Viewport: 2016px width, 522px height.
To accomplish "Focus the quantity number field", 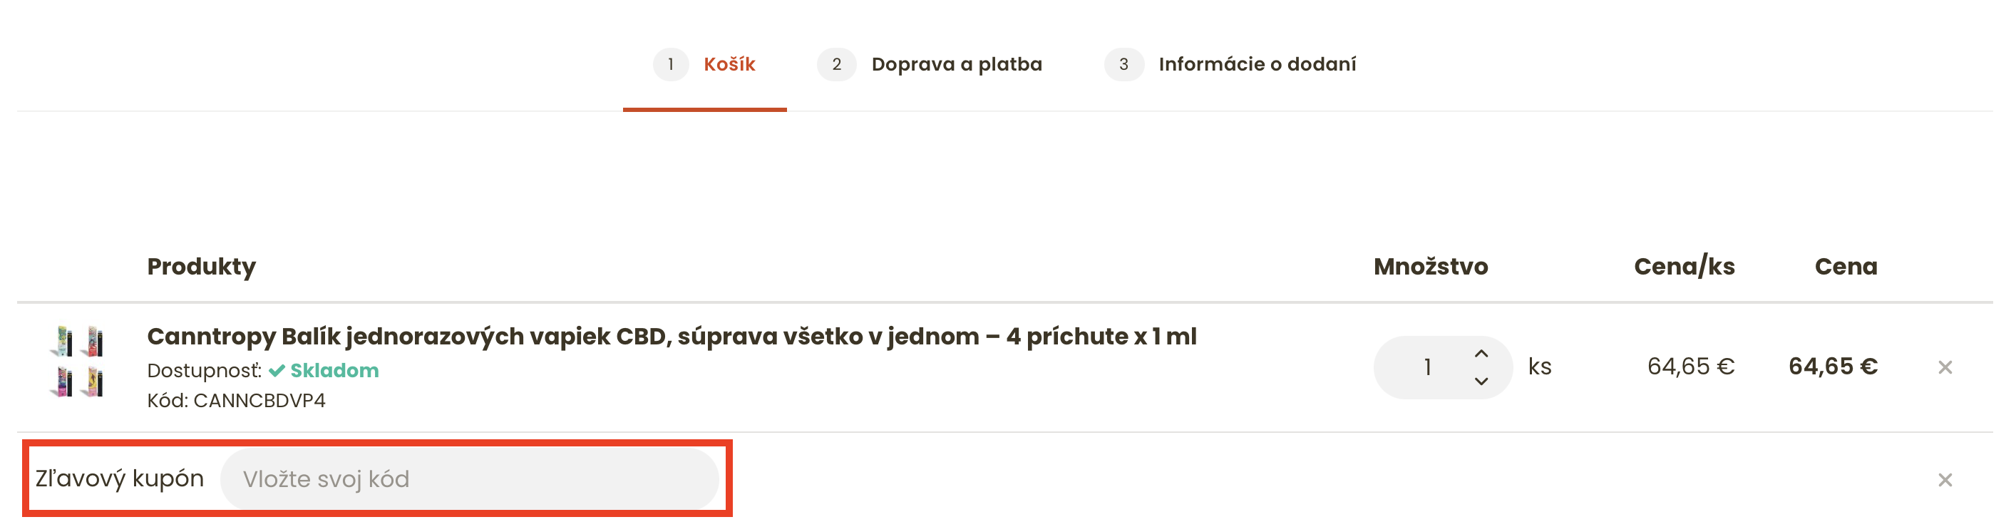I will pos(1426,367).
